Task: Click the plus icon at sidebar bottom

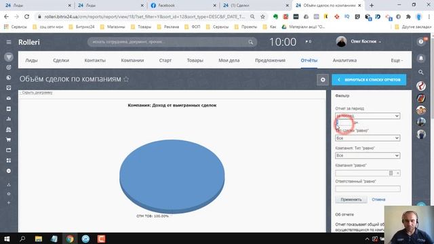Action: tap(9, 203)
